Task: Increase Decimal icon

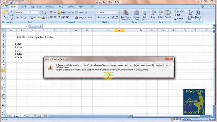Action: pos(113,17)
